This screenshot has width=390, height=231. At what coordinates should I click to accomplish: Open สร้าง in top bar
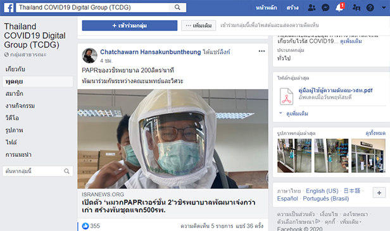tap(292, 8)
